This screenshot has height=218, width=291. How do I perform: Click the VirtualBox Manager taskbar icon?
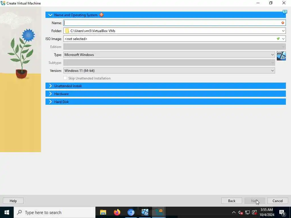coord(159,212)
